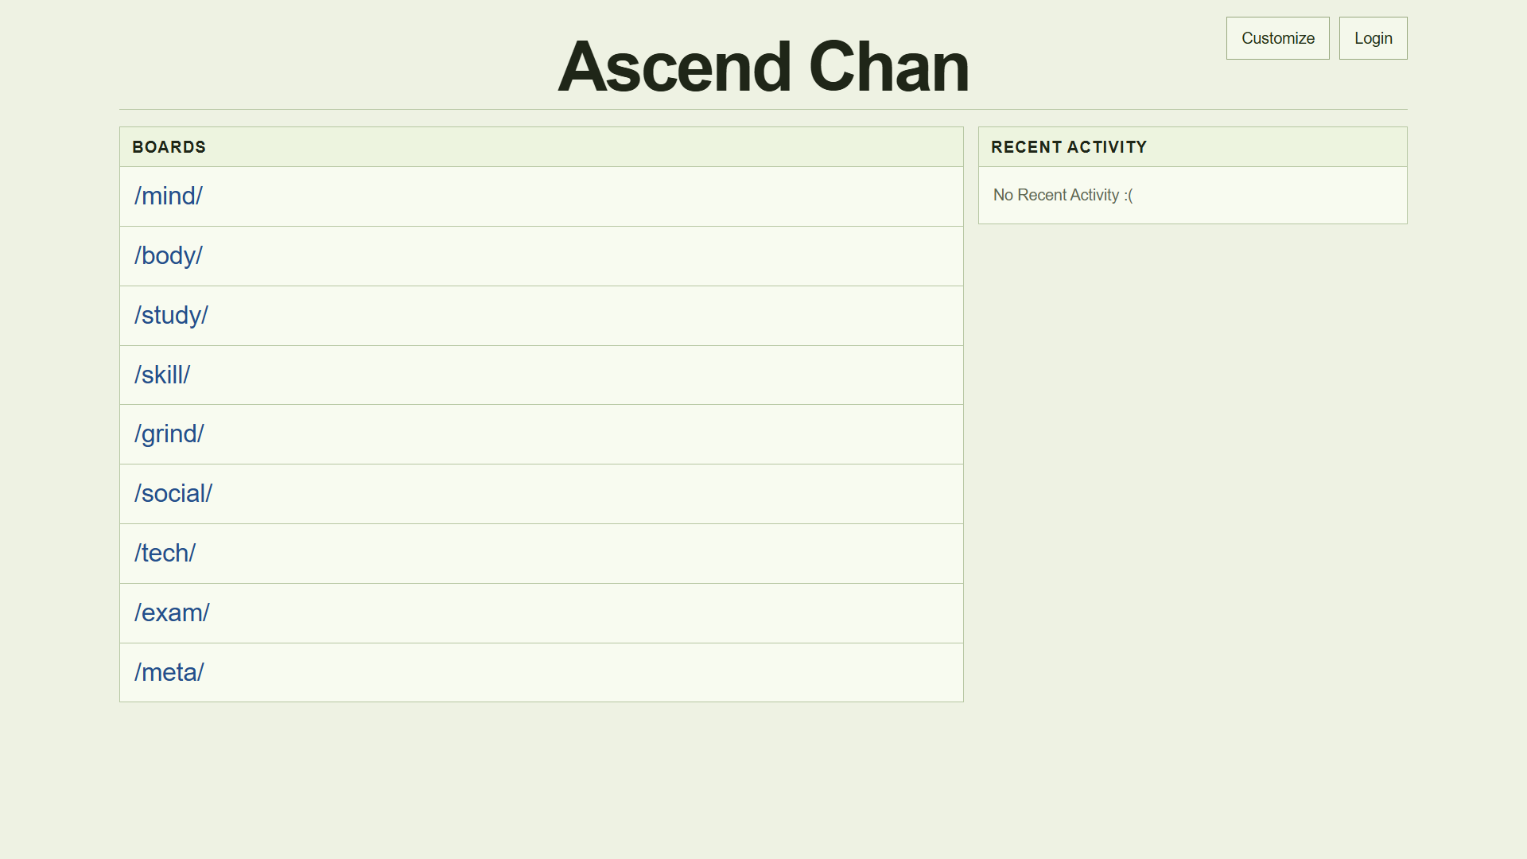Viewport: 1527px width, 859px height.
Task: Open the /mind/ board
Action: [x=169, y=196]
